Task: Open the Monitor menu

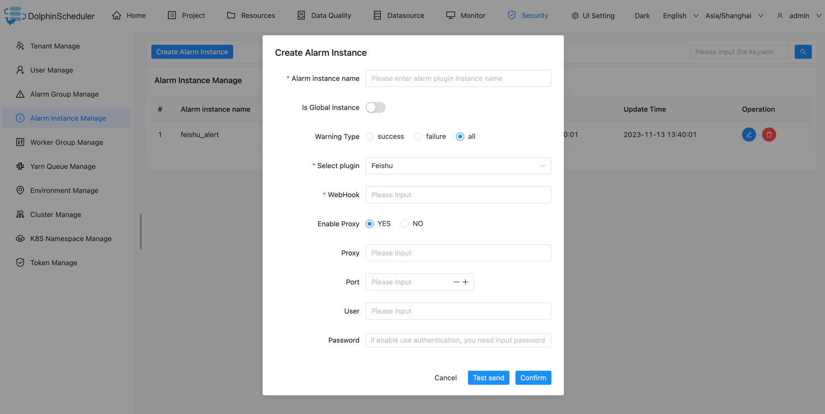Action: point(466,16)
